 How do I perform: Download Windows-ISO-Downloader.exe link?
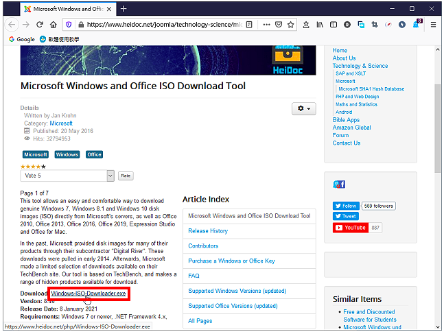pyautogui.click(x=89, y=294)
